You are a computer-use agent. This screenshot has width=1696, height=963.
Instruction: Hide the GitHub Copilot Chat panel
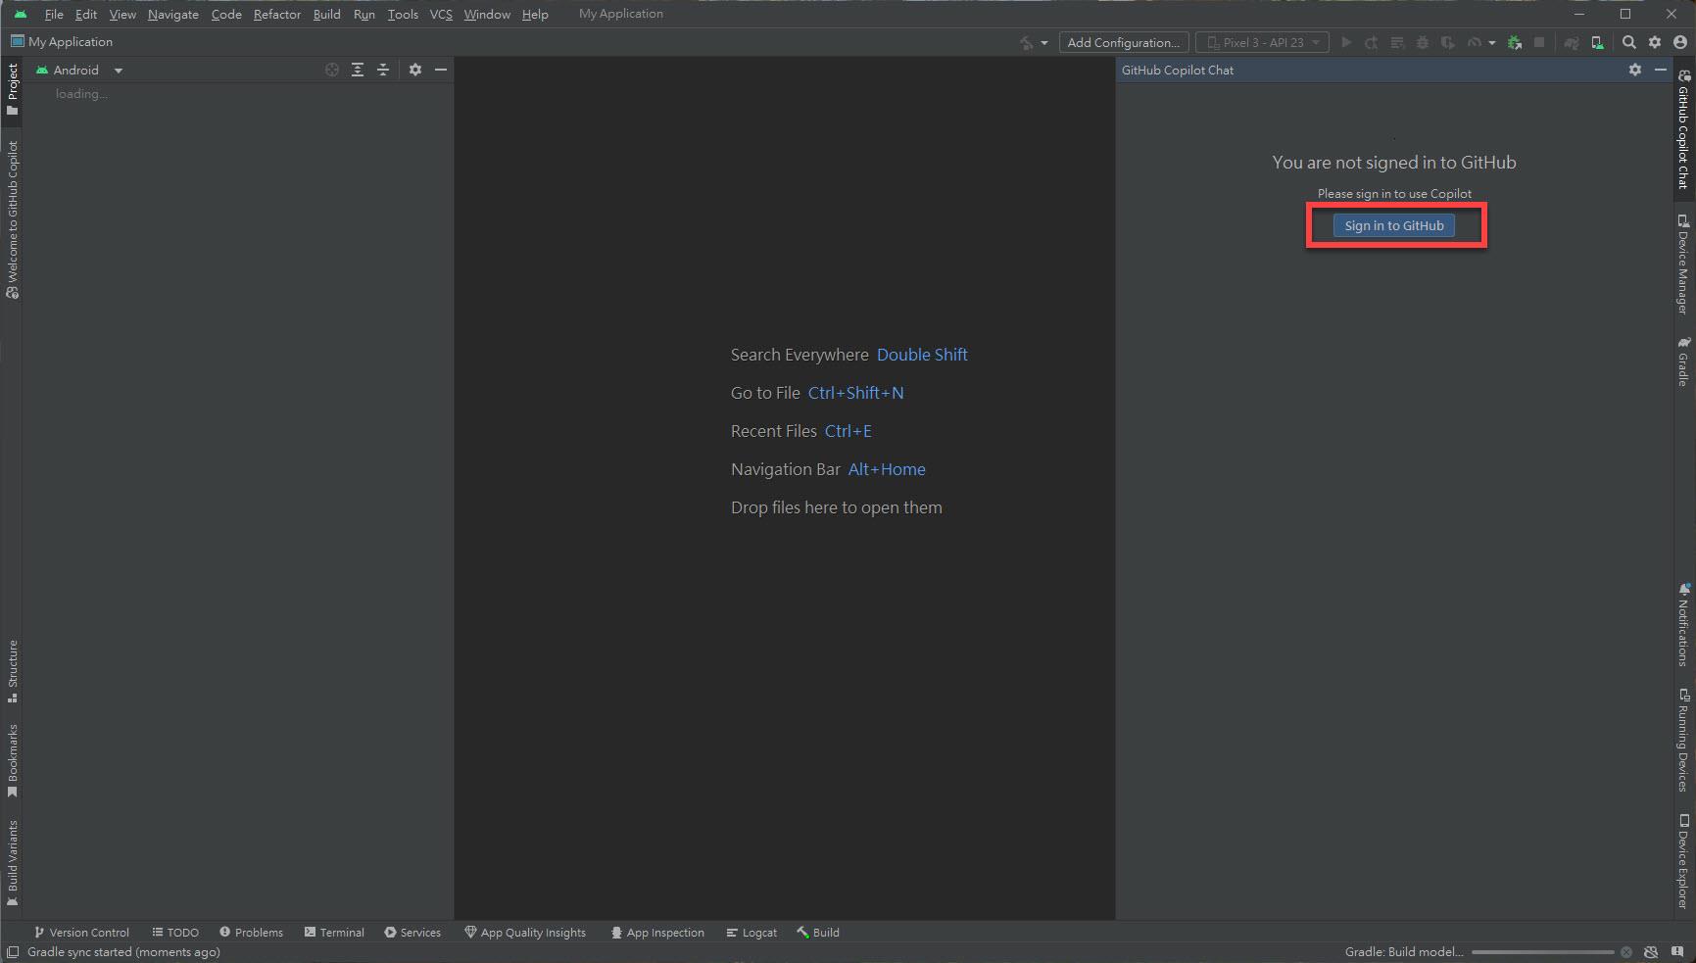tap(1660, 70)
